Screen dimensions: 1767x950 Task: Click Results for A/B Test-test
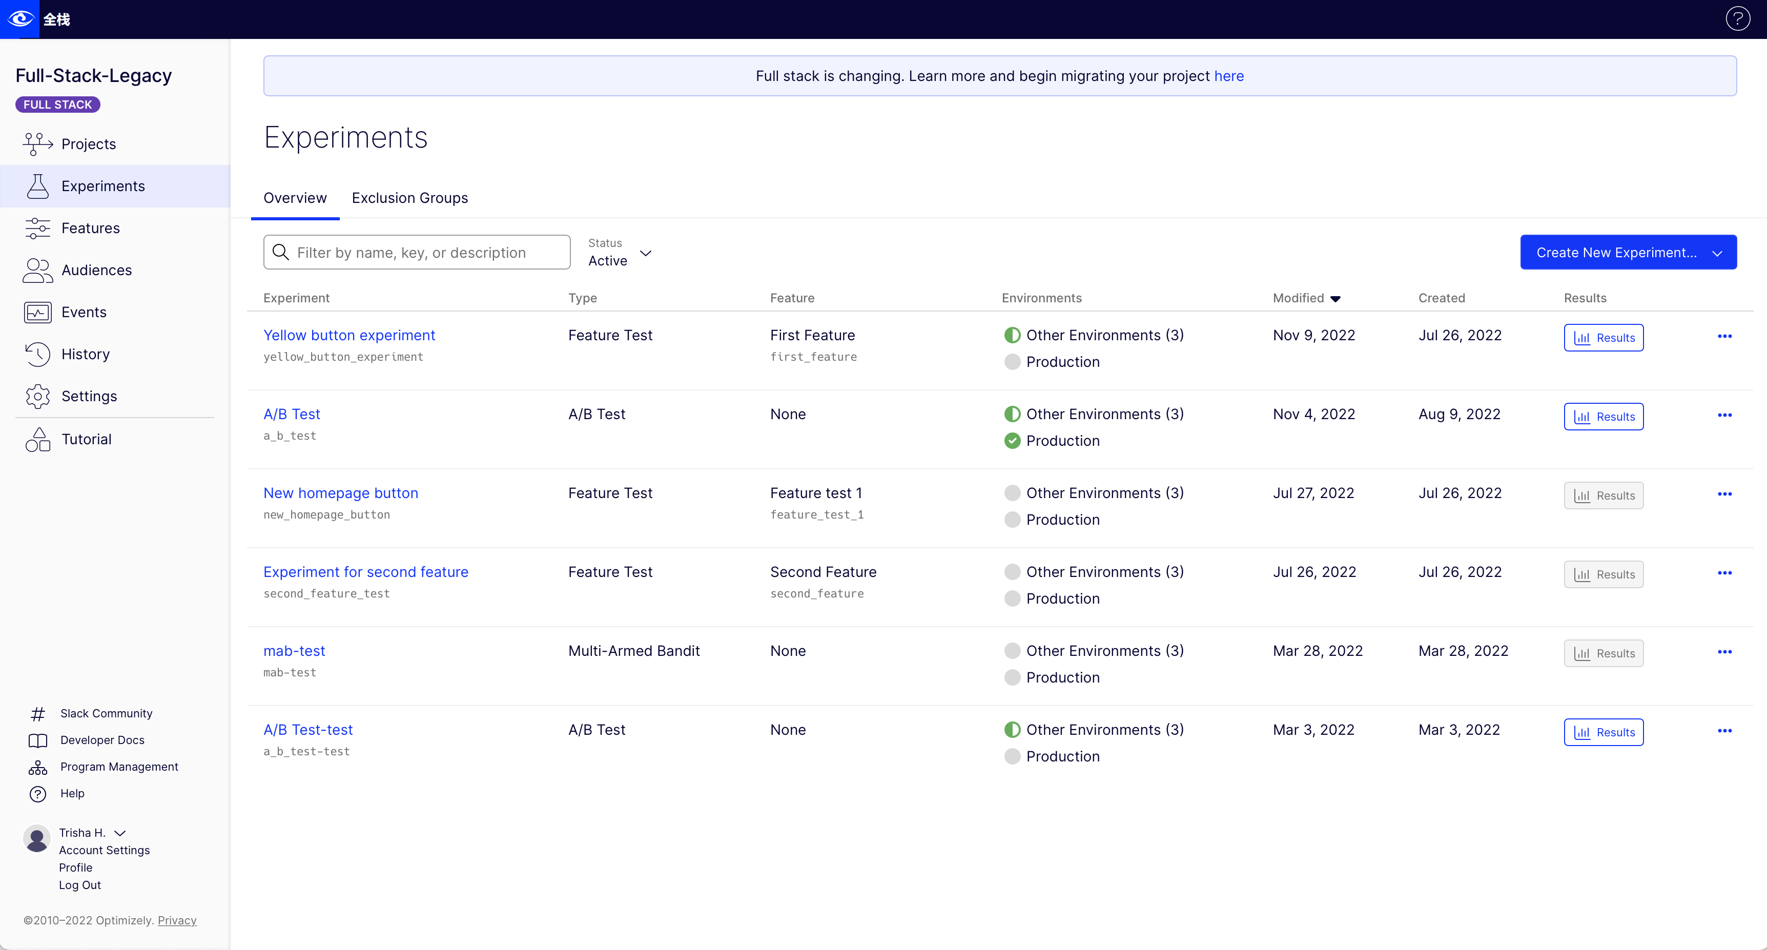click(x=1604, y=731)
